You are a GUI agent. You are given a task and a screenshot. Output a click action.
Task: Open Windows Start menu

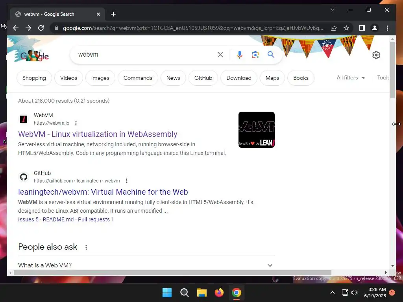click(x=167, y=293)
